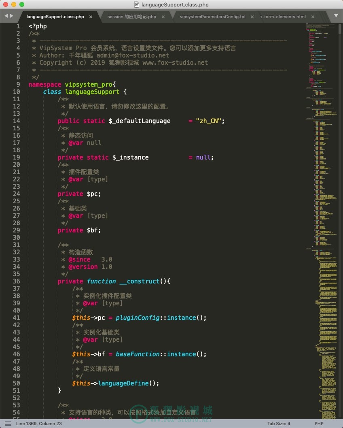The image size is (343, 428).
Task: Click the macOS green zoom window button
Action: coord(22,4)
